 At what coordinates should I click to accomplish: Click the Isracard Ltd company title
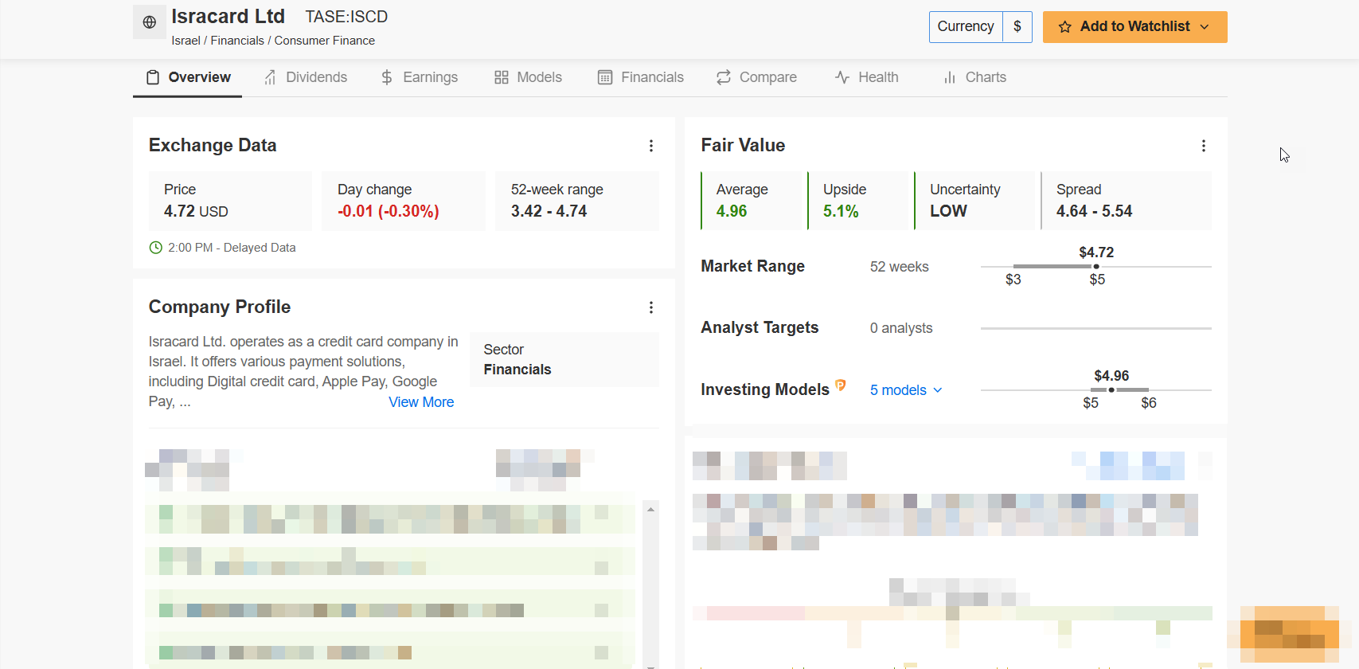228,16
